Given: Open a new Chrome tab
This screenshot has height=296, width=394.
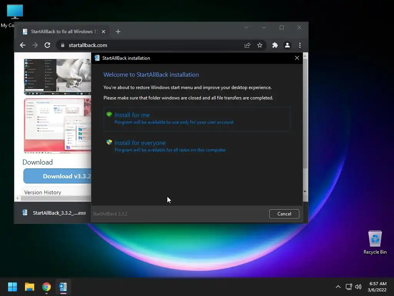Looking at the screenshot, I should [x=118, y=32].
